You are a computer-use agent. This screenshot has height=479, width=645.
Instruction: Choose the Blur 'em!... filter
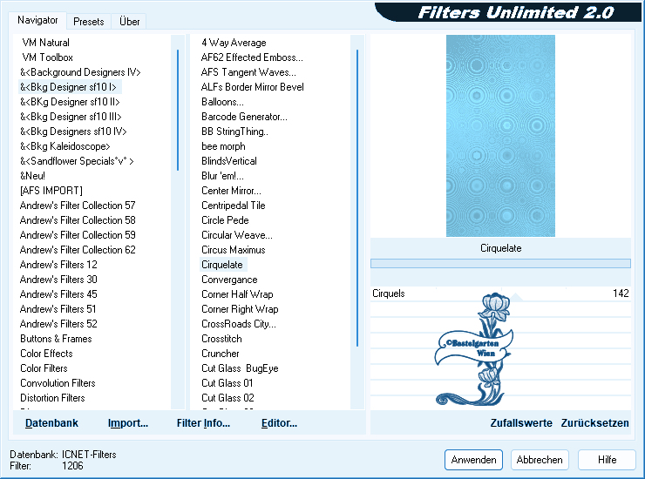[222, 176]
